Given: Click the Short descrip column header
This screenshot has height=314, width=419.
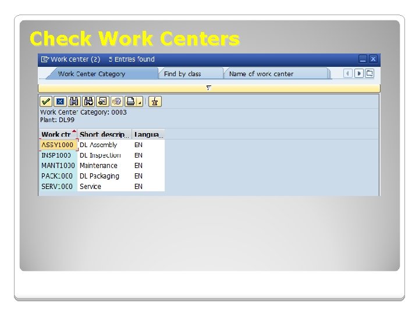Looking at the screenshot, I should [x=105, y=134].
